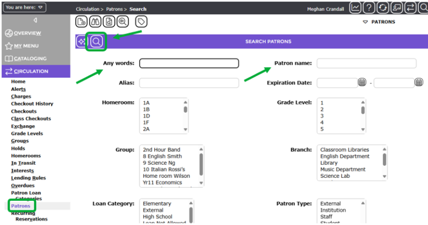Open Groups in sidebar
The width and height of the screenshot is (428, 225).
click(19, 141)
